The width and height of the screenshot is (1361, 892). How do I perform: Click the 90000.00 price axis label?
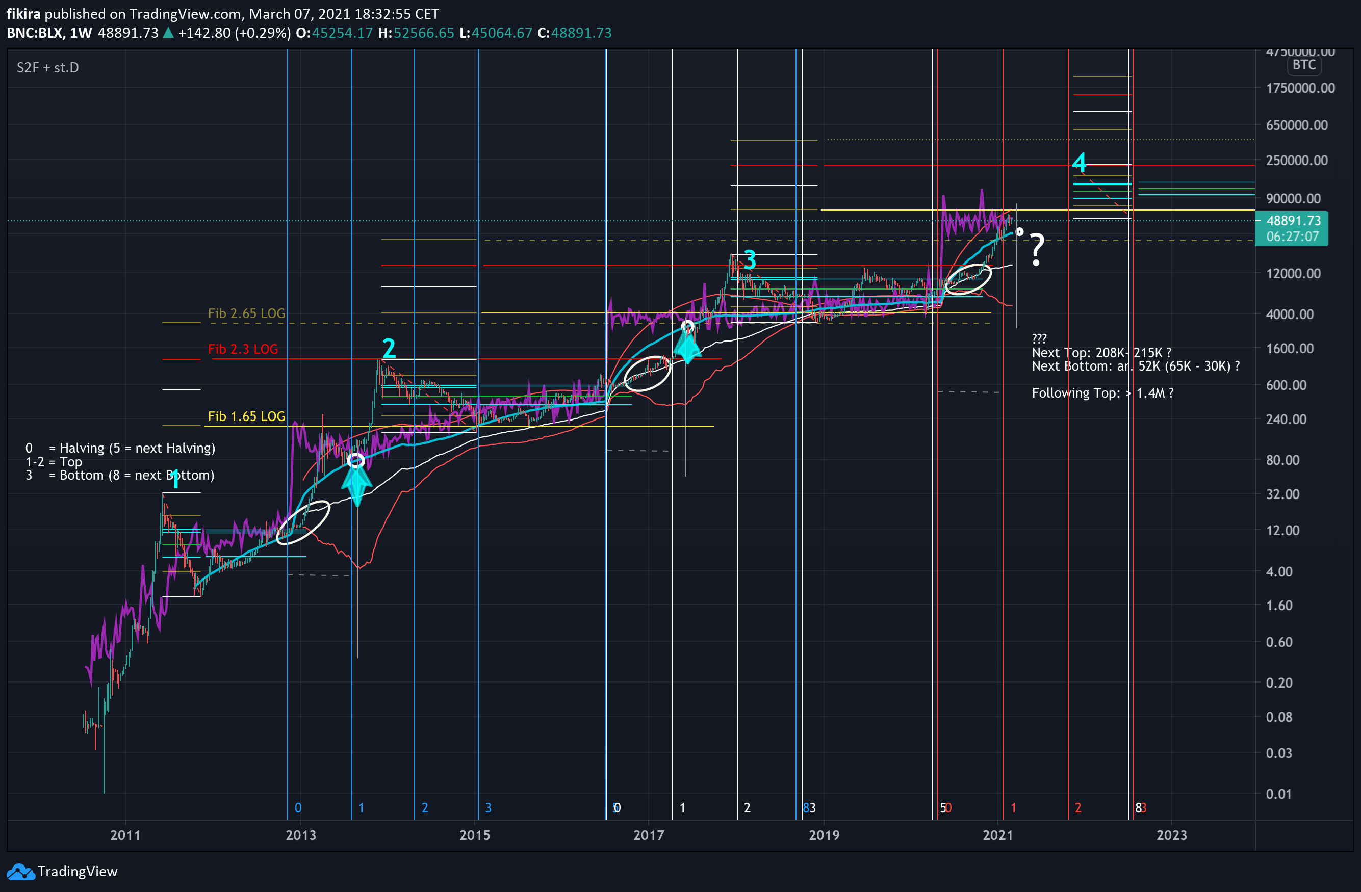point(1294,199)
